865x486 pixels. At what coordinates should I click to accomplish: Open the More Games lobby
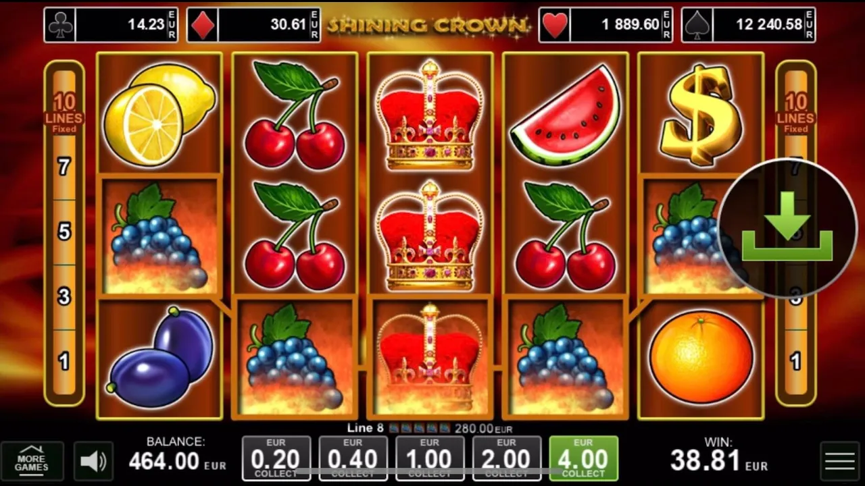point(32,462)
